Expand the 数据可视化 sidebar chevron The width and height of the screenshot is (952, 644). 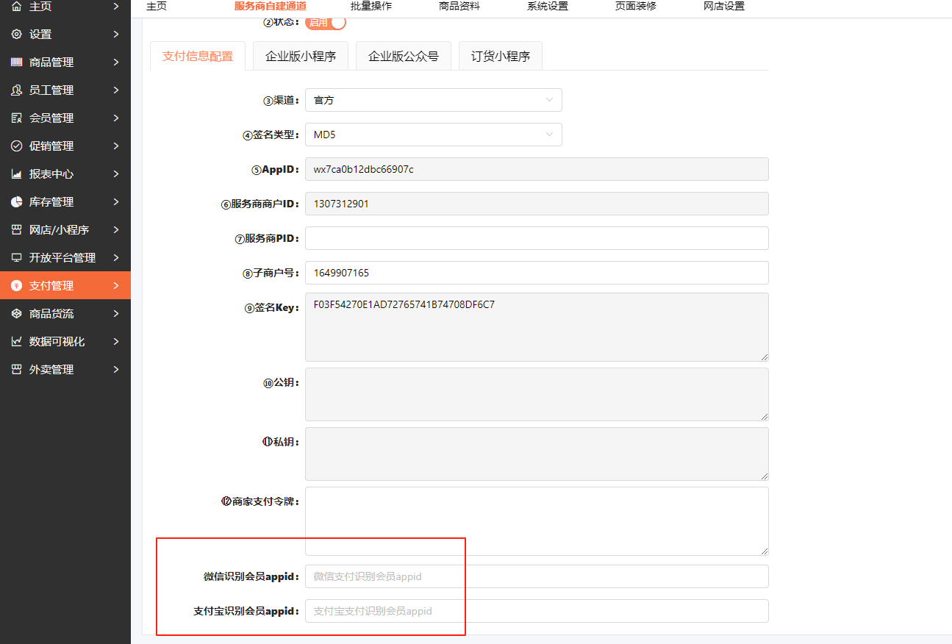pyautogui.click(x=116, y=341)
